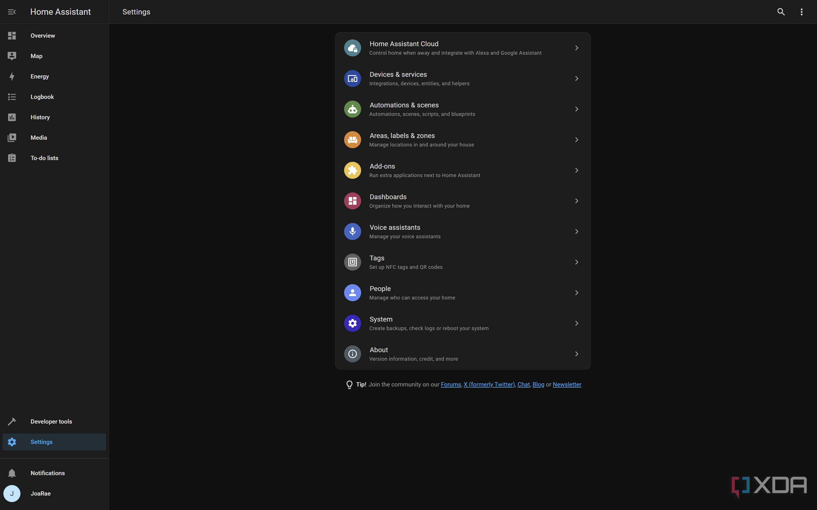
Task: Click the Developer tools hammer icon
Action: (12, 422)
